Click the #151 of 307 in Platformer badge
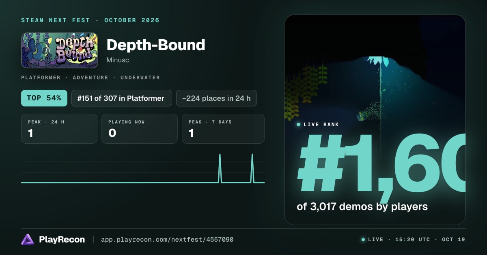Screen dimensions: 487x255 [x=121, y=98]
